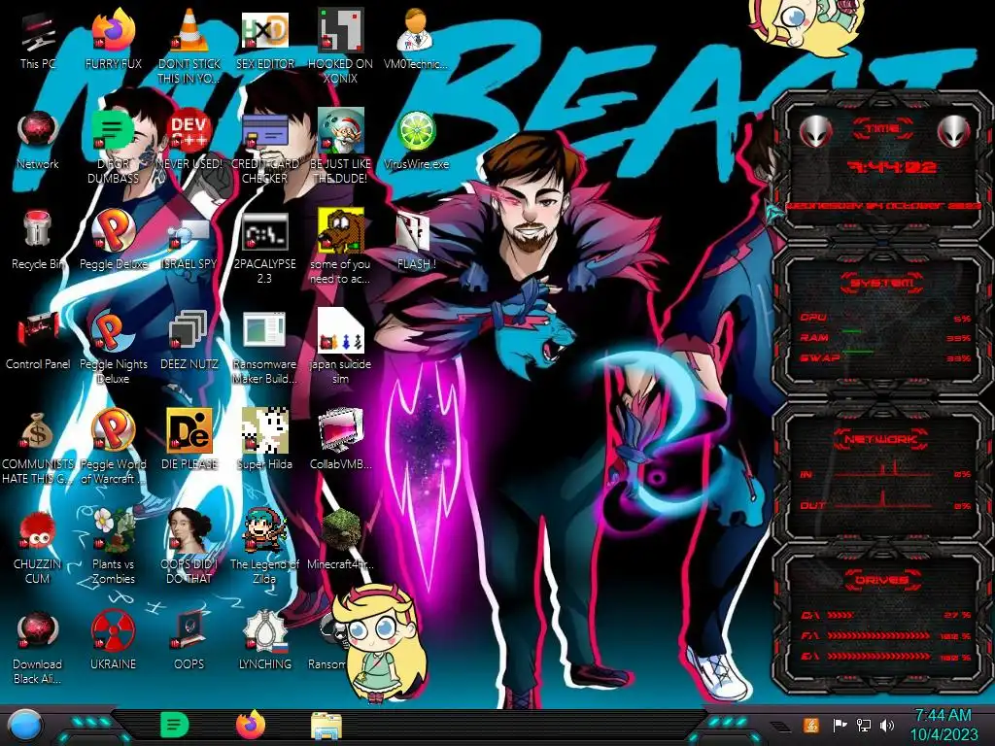Open BE JUST LIKE THE DUDE! shortcut

[x=341, y=148]
